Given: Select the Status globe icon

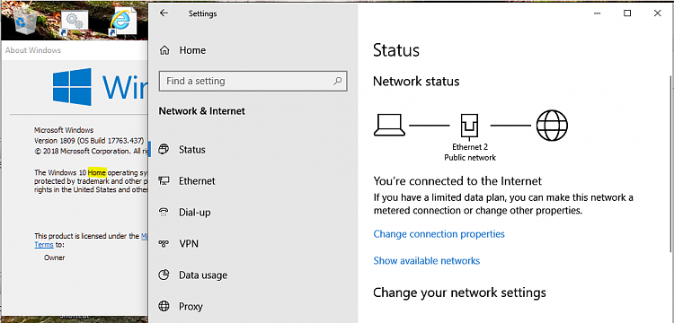Looking at the screenshot, I should click(x=164, y=150).
